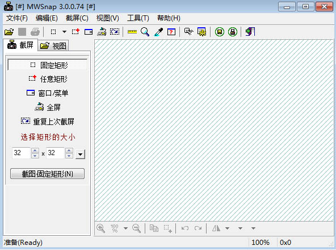The image size is (336, 250).
Task: Open the 工具(T) menu
Action: (138, 18)
